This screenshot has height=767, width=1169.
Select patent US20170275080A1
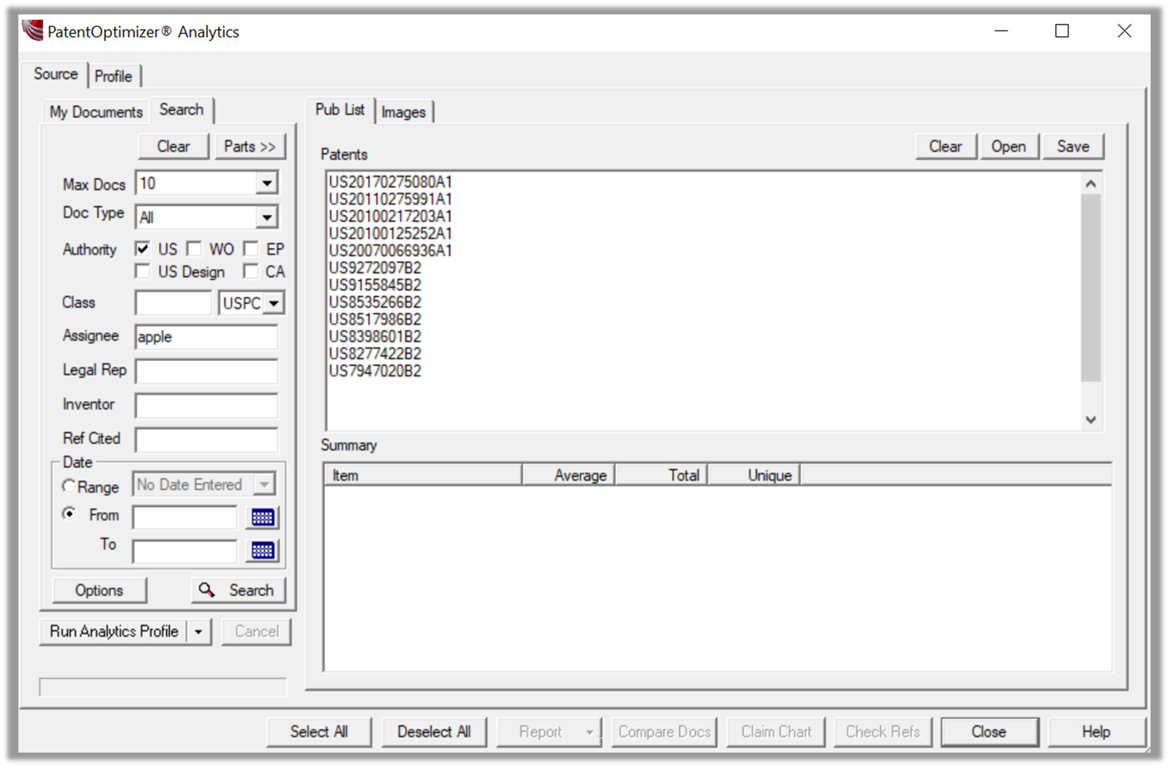click(390, 182)
